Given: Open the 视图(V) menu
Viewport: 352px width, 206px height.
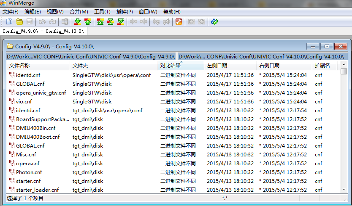Looking at the screenshot, I should (55, 12).
